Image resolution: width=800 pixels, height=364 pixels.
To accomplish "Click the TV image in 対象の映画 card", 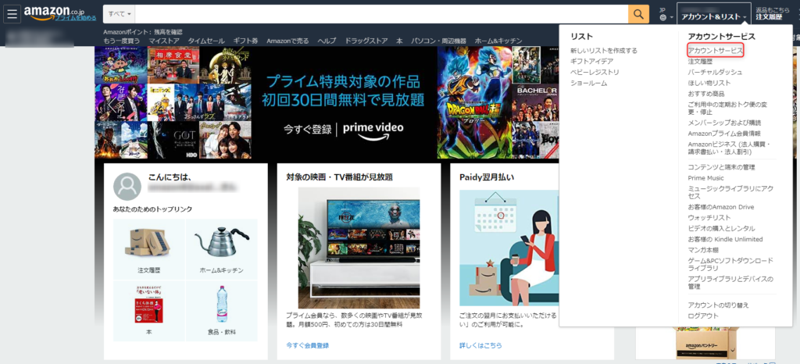I will (x=359, y=248).
